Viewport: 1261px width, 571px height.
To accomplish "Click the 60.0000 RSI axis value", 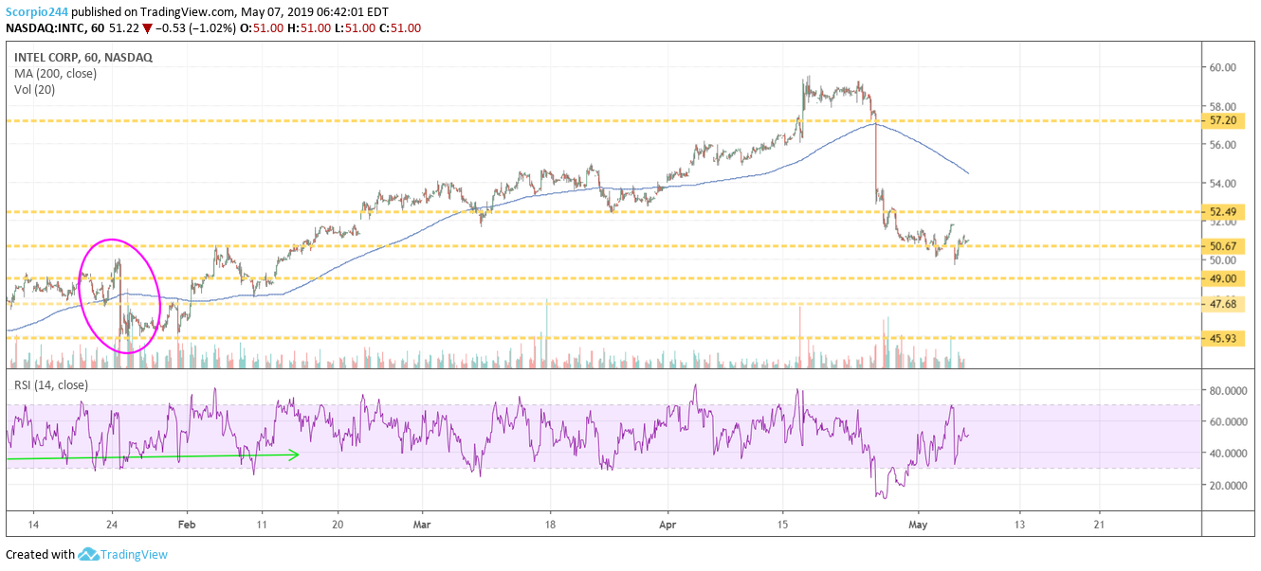I will click(1228, 421).
